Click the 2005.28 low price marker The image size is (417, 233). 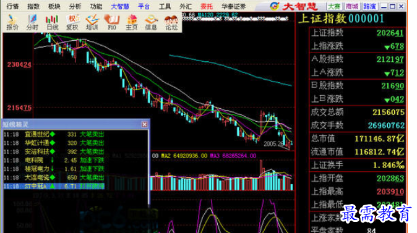[273, 144]
